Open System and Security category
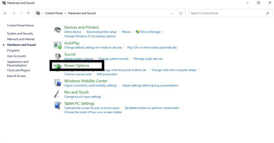 (20, 33)
